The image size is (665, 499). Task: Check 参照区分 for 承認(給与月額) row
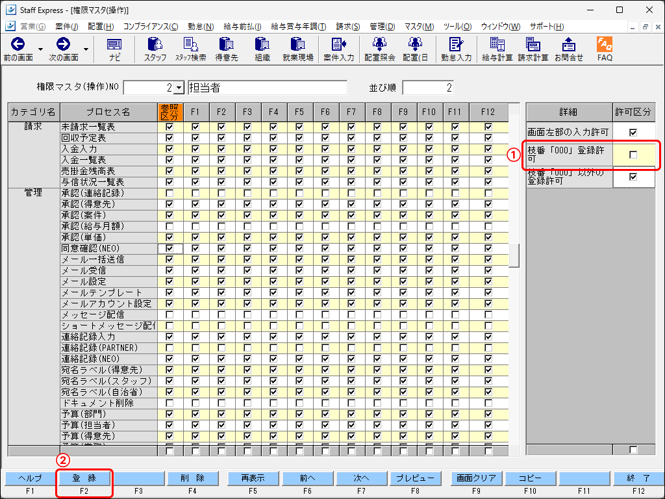tap(169, 226)
